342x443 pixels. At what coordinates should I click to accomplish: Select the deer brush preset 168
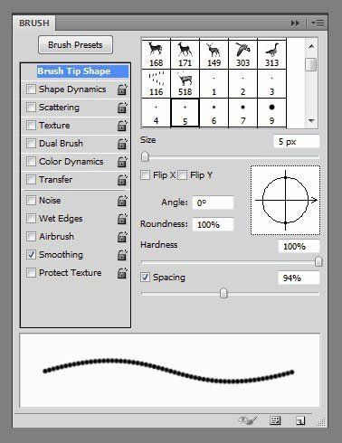[x=156, y=54]
